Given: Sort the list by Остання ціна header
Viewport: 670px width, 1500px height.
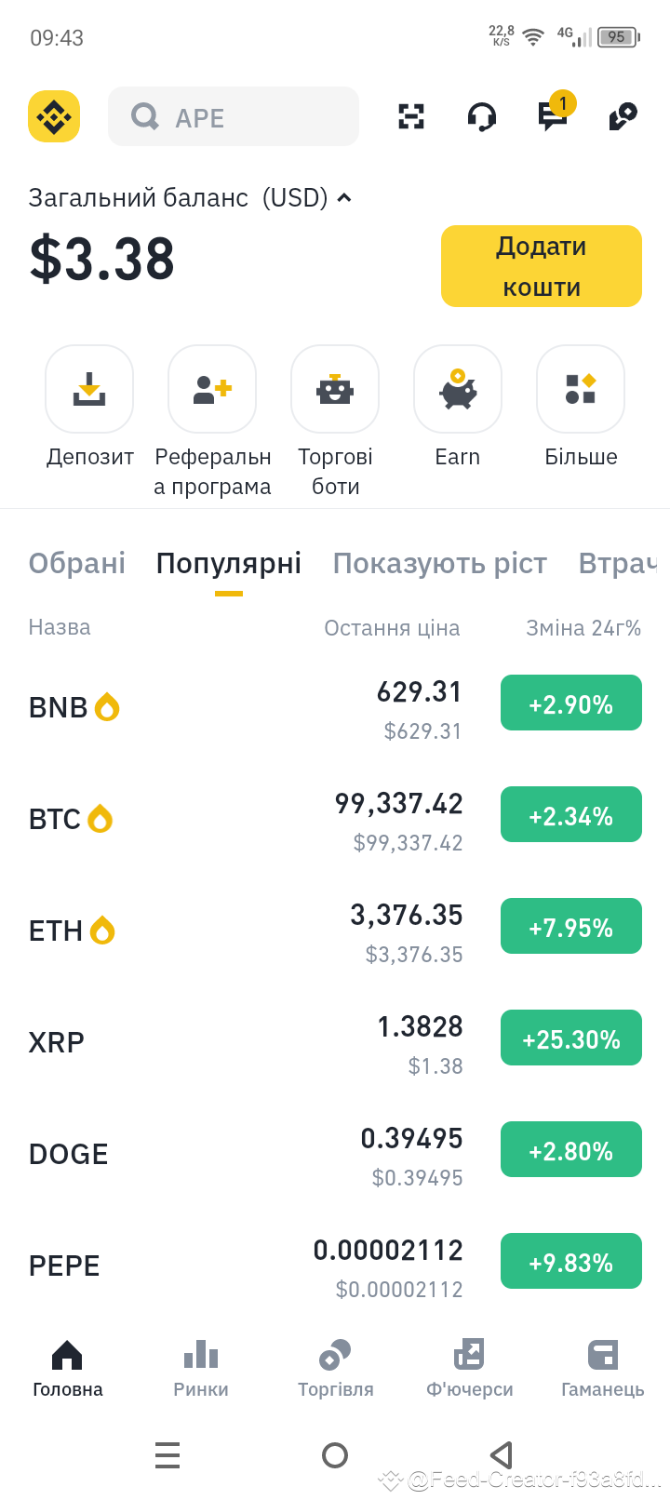Looking at the screenshot, I should 392,628.
